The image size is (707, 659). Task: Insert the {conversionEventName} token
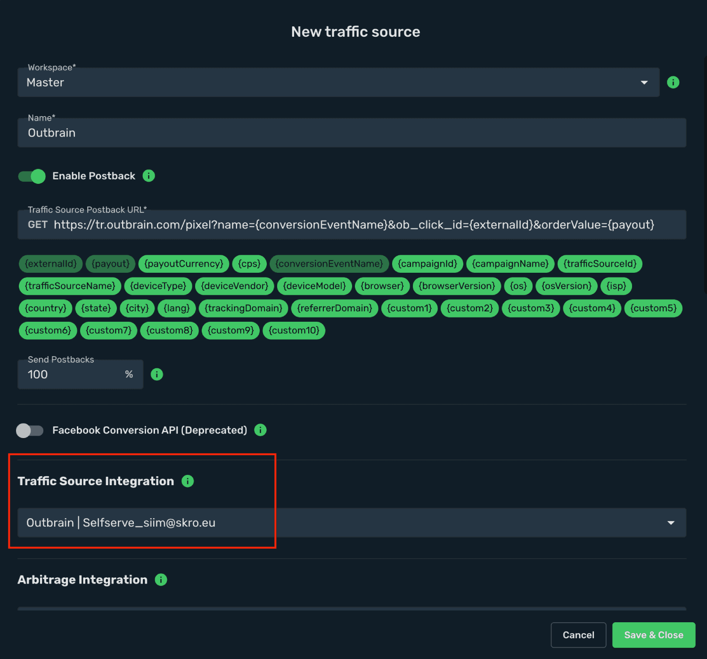click(329, 264)
